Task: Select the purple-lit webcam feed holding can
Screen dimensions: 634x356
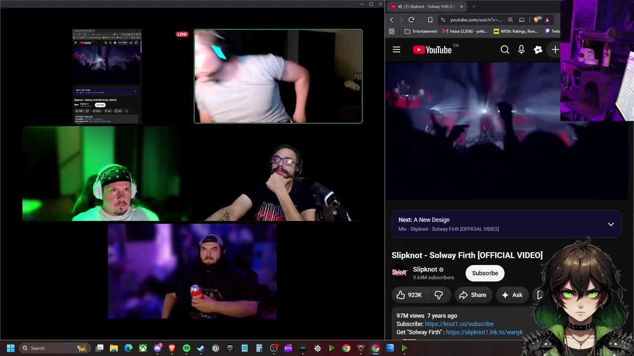Action: click(x=192, y=271)
